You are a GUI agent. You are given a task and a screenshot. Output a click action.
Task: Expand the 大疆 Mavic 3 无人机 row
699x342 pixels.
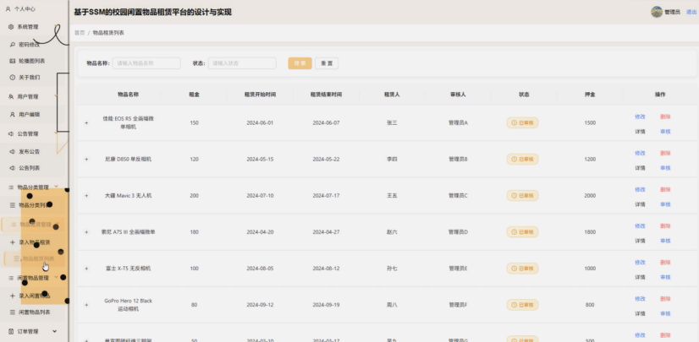tap(86, 196)
